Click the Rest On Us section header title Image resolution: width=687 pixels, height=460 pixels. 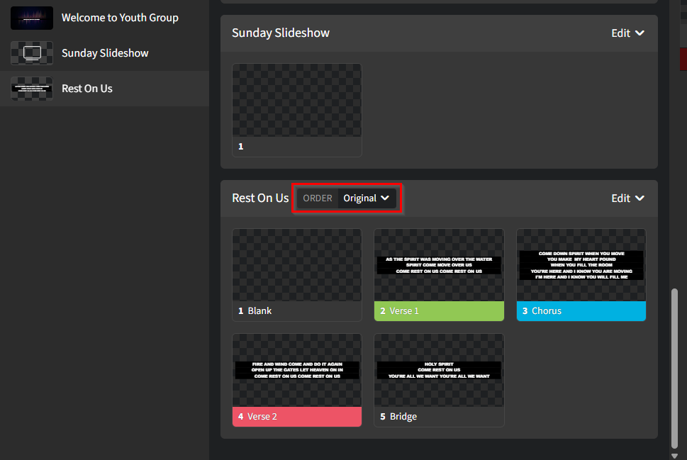259,198
